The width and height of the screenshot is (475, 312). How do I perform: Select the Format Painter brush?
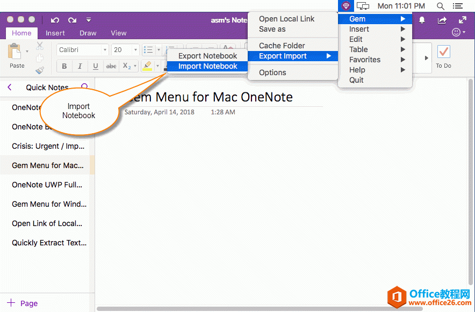(40, 70)
